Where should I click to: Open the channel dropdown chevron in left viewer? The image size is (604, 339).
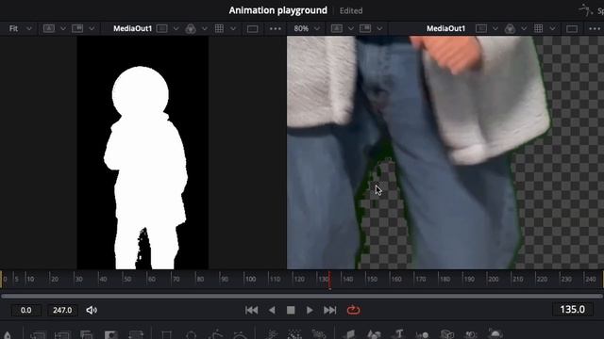[176, 28]
